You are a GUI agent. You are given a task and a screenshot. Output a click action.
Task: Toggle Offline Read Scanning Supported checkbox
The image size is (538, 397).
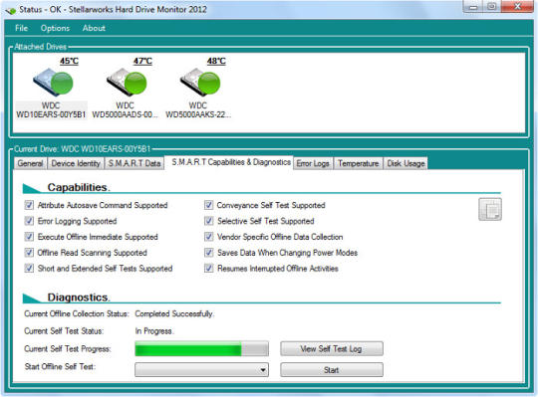[x=29, y=253]
